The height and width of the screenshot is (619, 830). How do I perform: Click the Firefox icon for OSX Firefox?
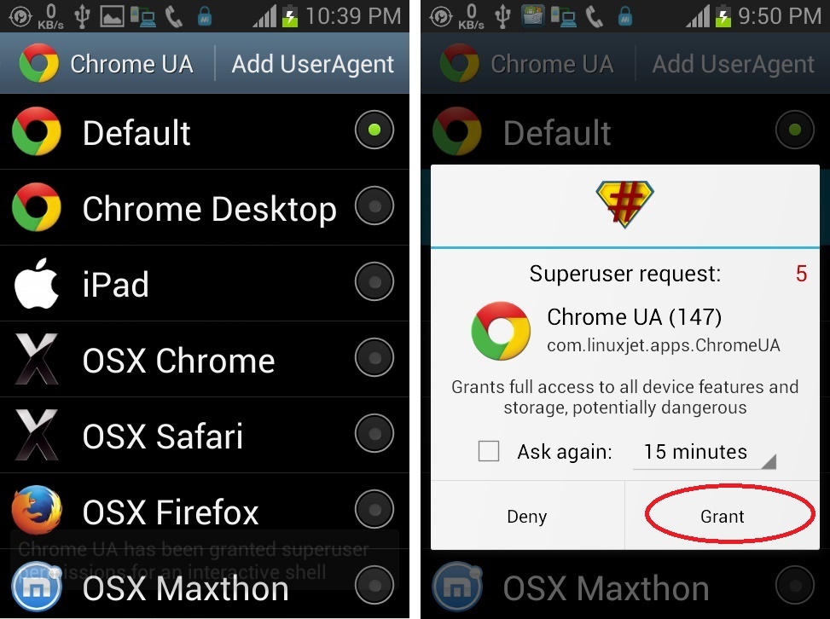[x=37, y=510]
